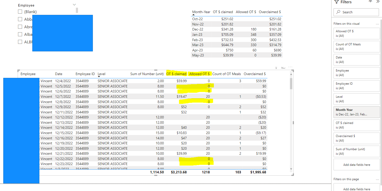Image resolution: width=382 pixels, height=191 pixels.
Task: Click into the Filters pane Search box
Action: 356,12
